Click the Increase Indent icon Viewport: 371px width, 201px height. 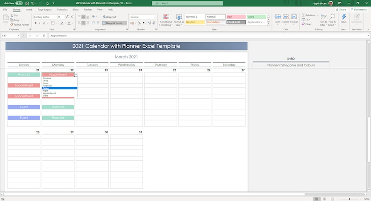point(98,23)
